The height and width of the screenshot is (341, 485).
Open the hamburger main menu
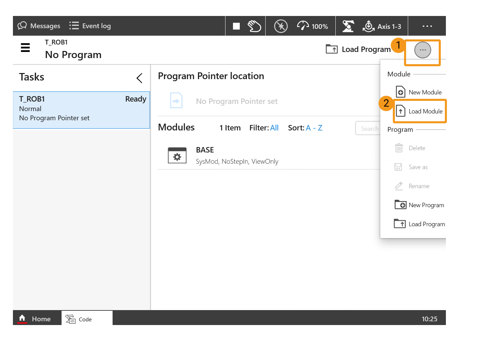click(26, 48)
